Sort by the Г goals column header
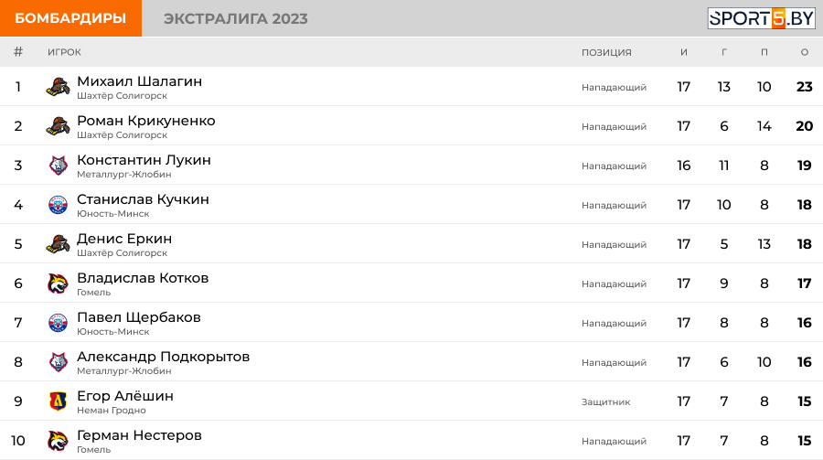This screenshot has height=460, width=823. click(x=724, y=52)
